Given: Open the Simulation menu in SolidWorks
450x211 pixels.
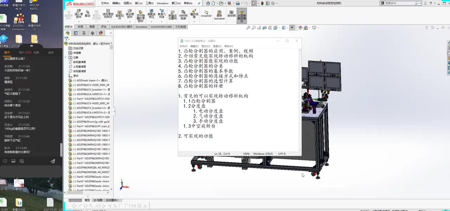Looking at the screenshot, I should point(162,3).
